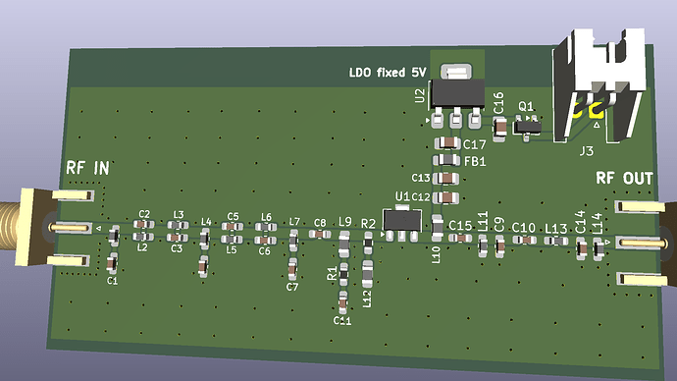Image resolution: width=677 pixels, height=381 pixels.
Task: Click the L6 reference label
Action: point(266,217)
